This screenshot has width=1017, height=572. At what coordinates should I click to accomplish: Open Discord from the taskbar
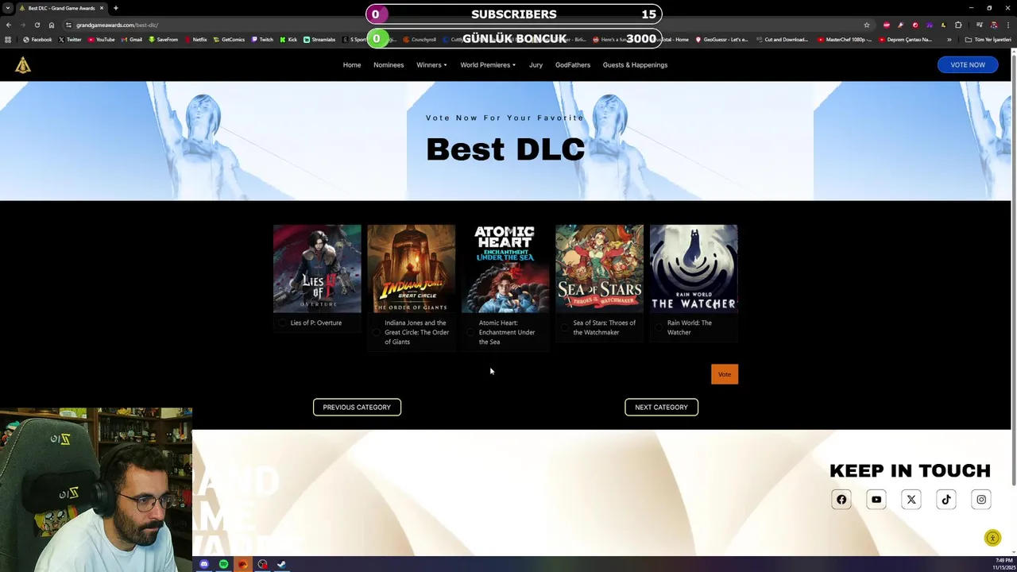(x=204, y=565)
